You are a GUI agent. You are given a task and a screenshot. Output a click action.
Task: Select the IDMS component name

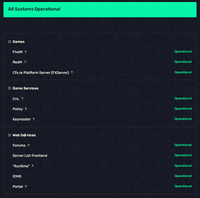(x=17, y=176)
